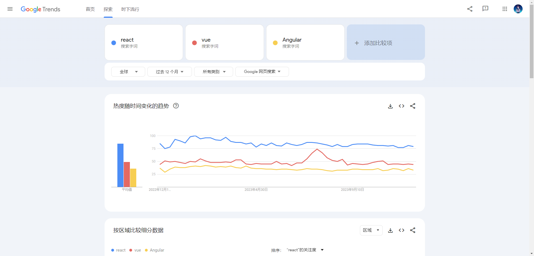Screen dimensions: 534x256
Task: Open help for 热度随时间变化的趋势
Action: tap(176, 106)
